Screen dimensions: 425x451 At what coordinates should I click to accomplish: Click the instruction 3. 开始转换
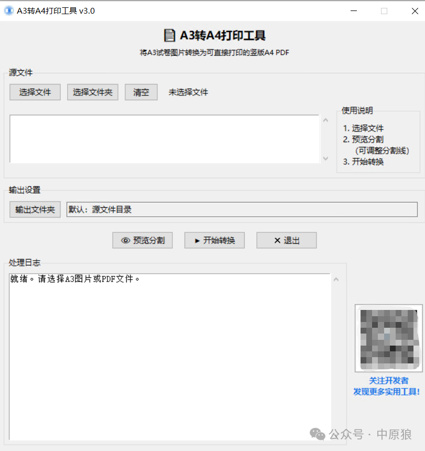(x=363, y=162)
